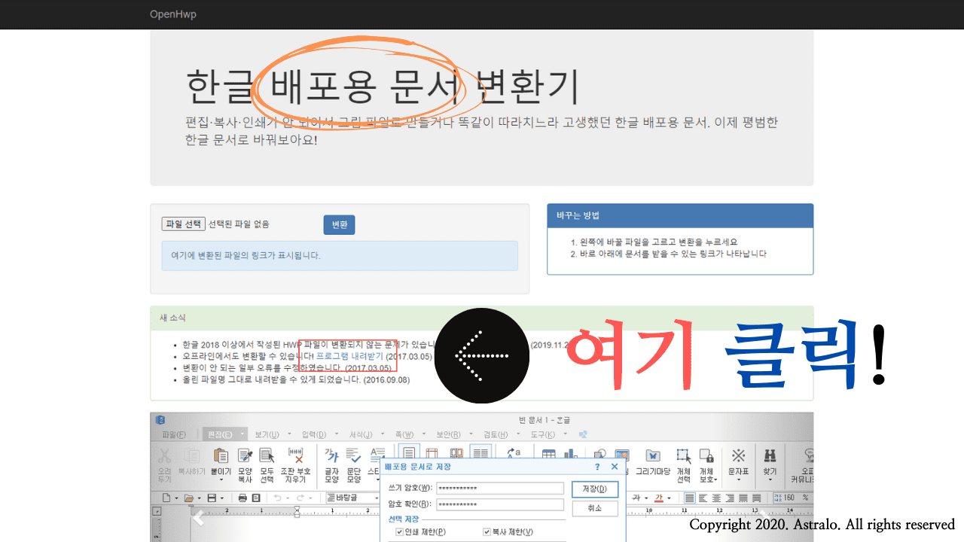Image resolution: width=964 pixels, height=542 pixels.
Task: Click 저장(D) in the save dialog
Action: coord(595,489)
